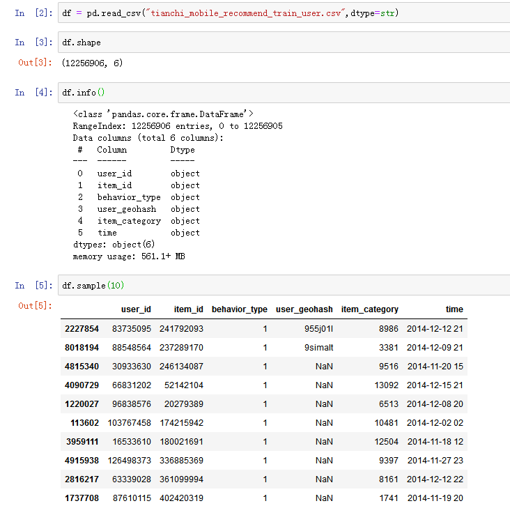Select the In [4]: prompt label
Viewport: 510px width, 515px height.
point(33,93)
